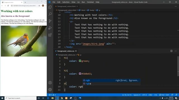Click the errors and warnings status indicator
This screenshot has width=179, height=100.
click(52, 95)
